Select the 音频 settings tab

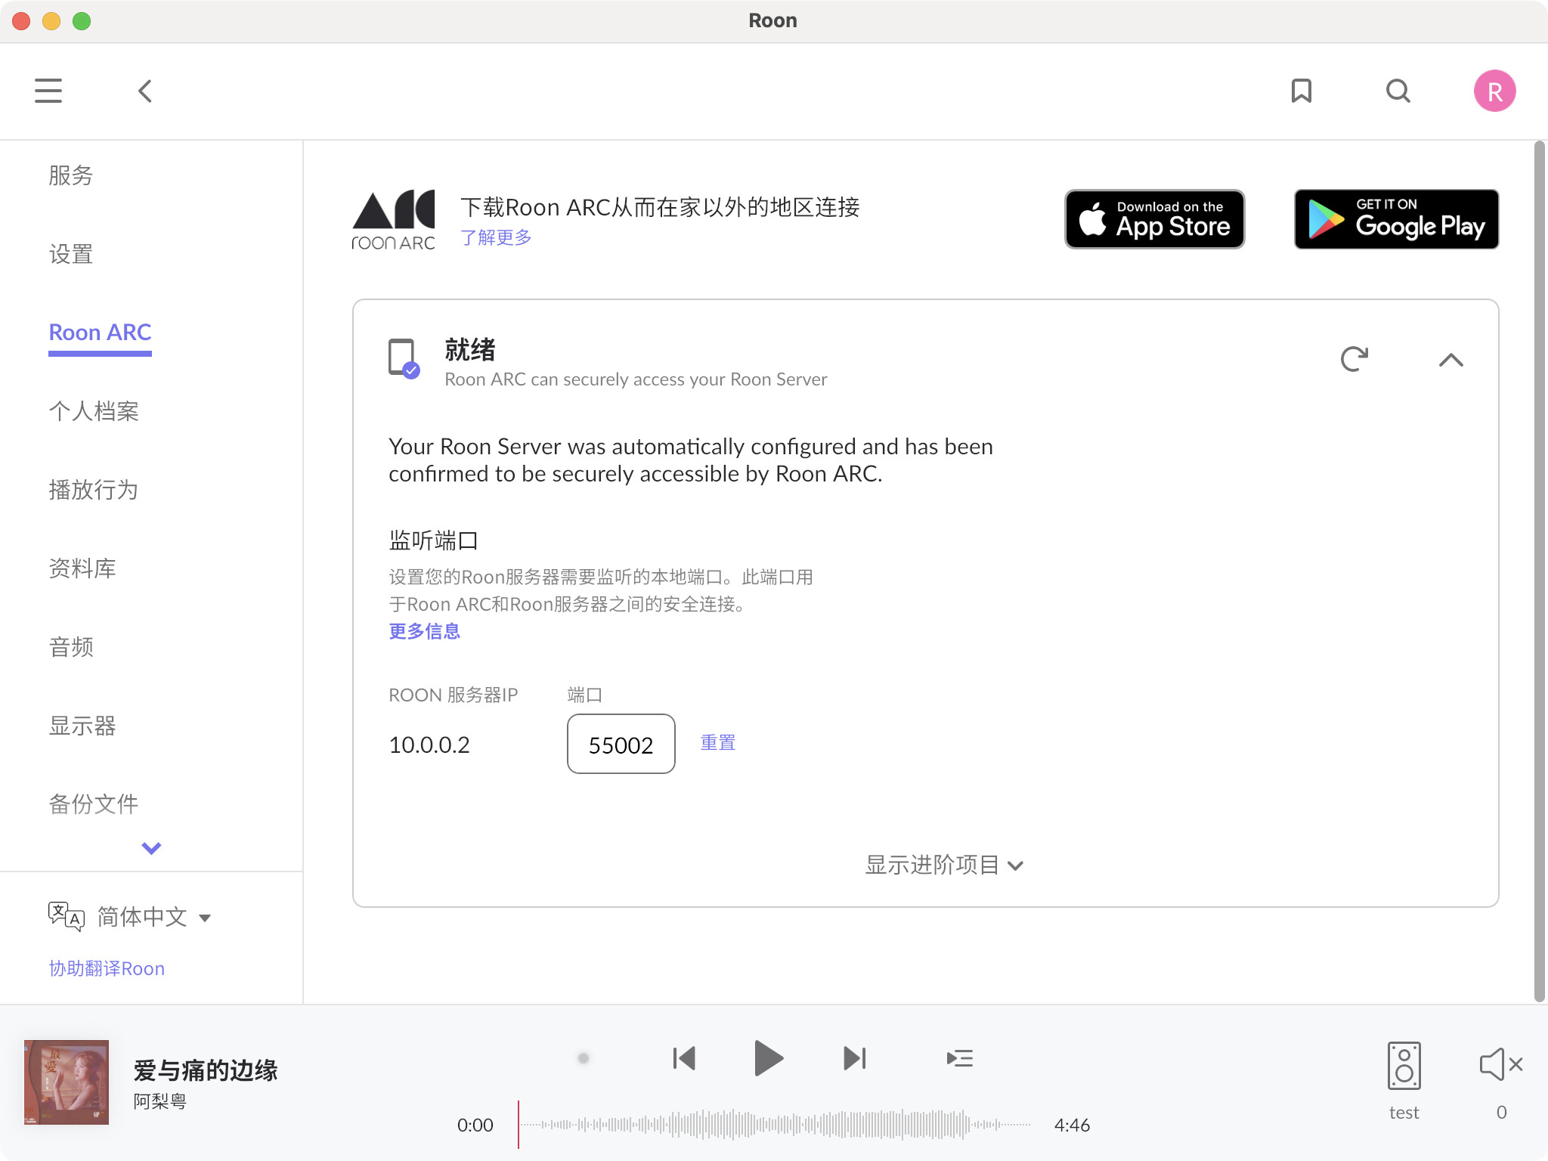[x=71, y=647]
